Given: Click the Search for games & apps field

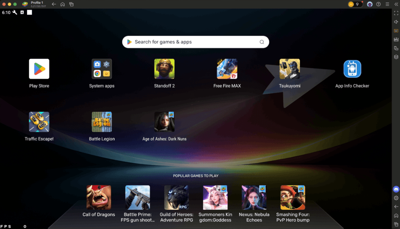Looking at the screenshot, I should [195, 42].
